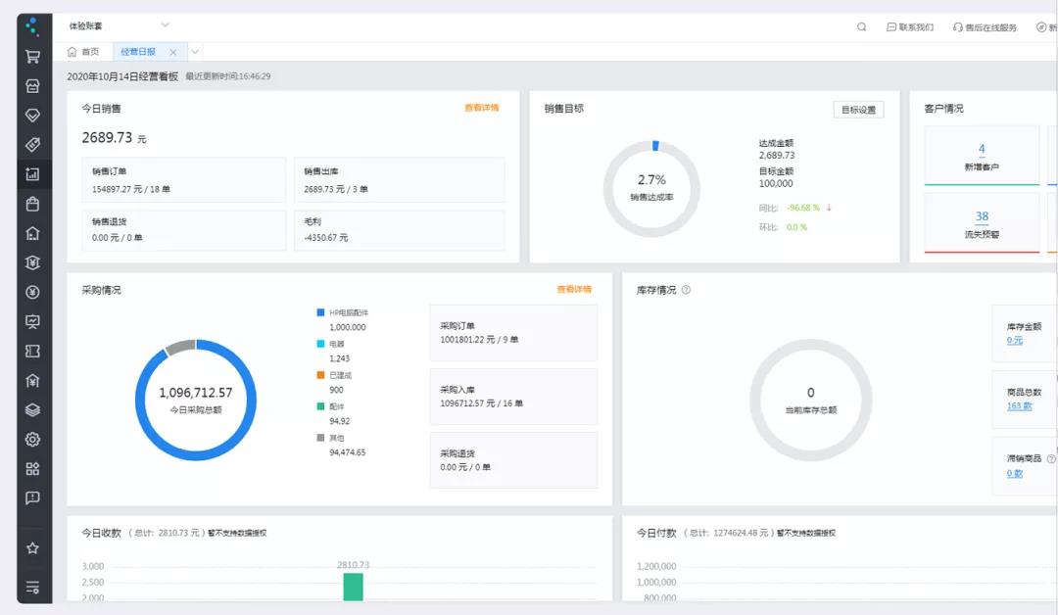
Task: Click 联系我们 in the top bar
Action: tap(910, 27)
